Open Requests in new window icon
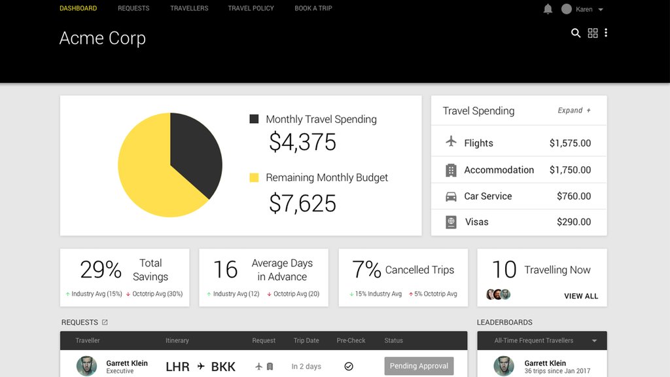Image resolution: width=670 pixels, height=377 pixels. point(105,322)
